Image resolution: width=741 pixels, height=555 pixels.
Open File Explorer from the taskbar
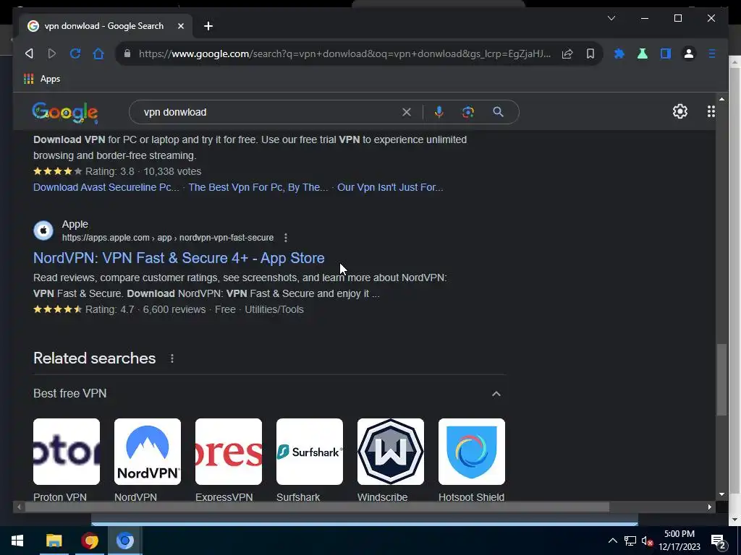click(x=54, y=541)
